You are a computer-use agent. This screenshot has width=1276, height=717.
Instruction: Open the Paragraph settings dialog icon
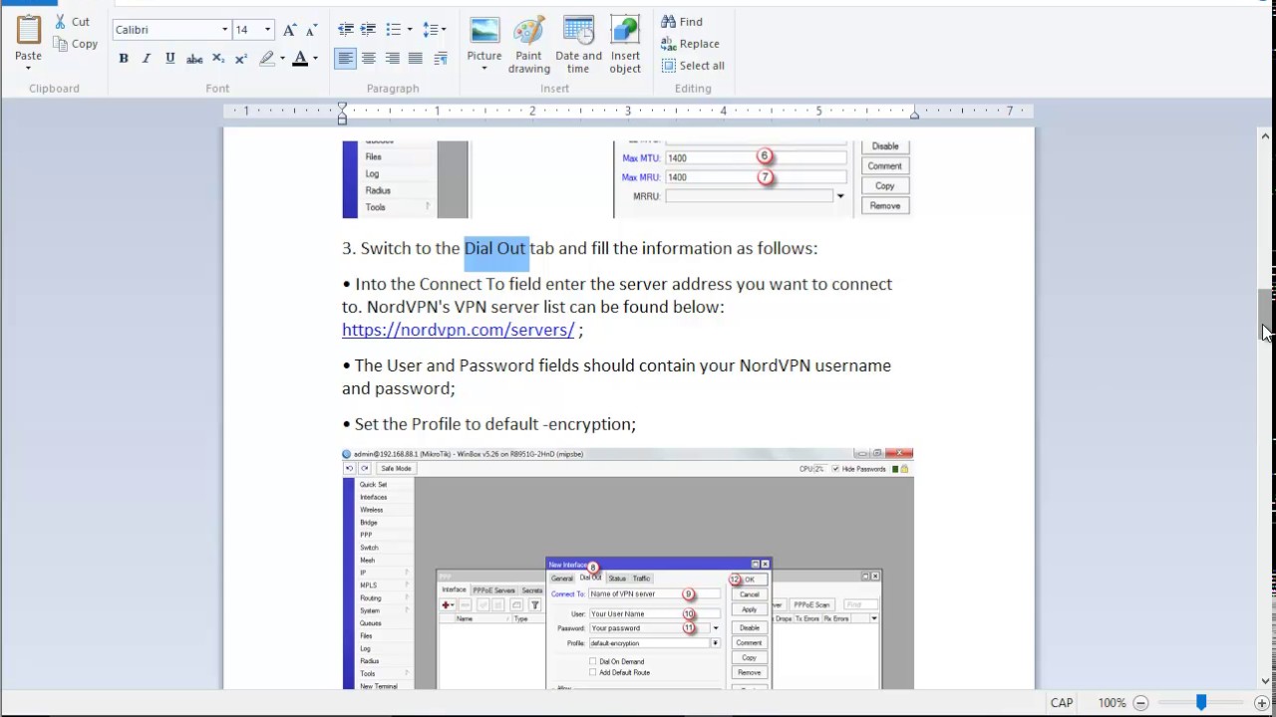(441, 59)
